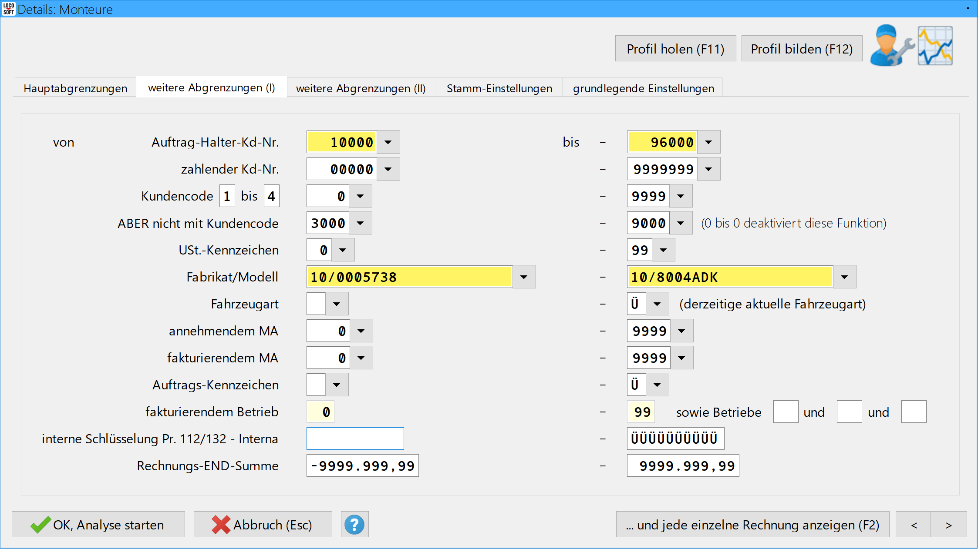978x549 pixels.
Task: Click Profil holen (F11)
Action: tap(675, 49)
